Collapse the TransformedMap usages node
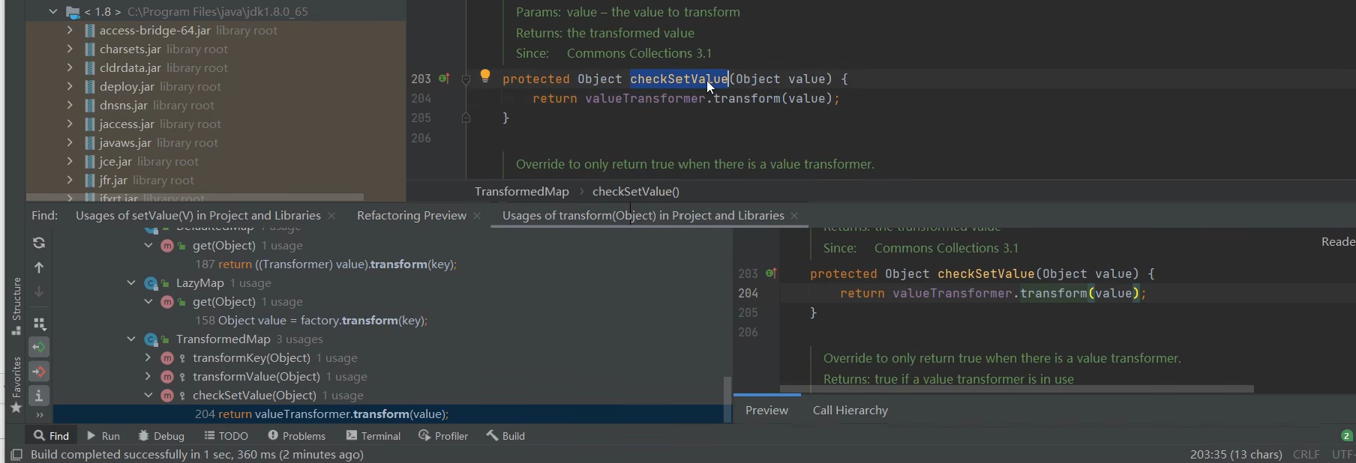This screenshot has width=1356, height=463. click(131, 339)
